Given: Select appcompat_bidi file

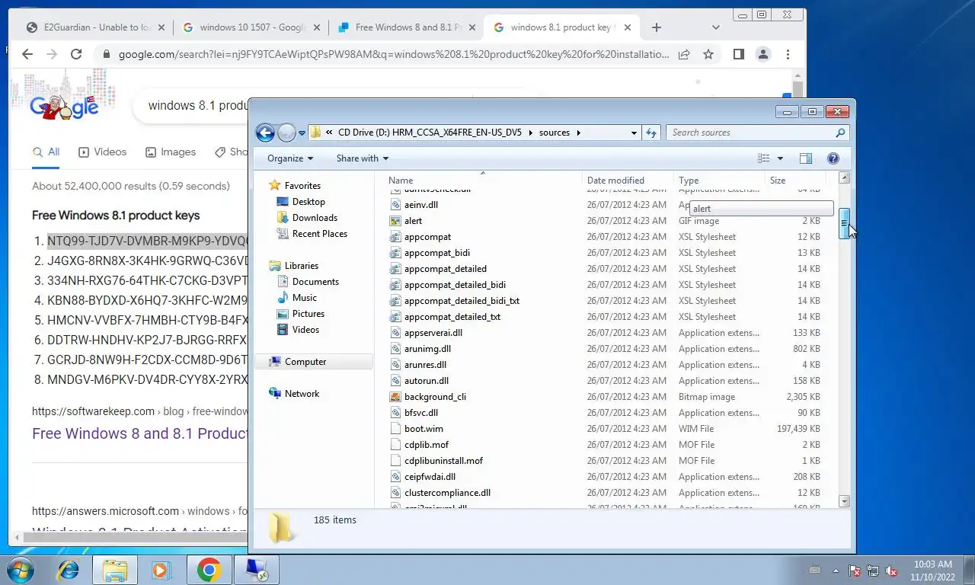Looking at the screenshot, I should (437, 253).
